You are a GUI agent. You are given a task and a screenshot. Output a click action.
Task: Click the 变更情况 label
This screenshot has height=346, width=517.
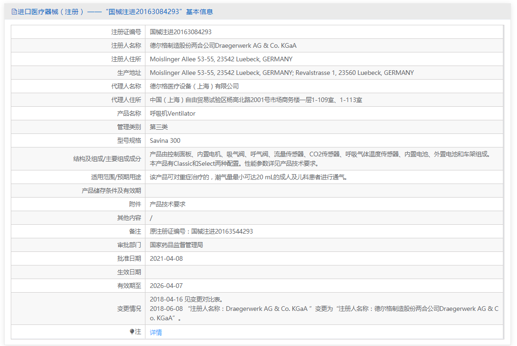click(x=129, y=309)
